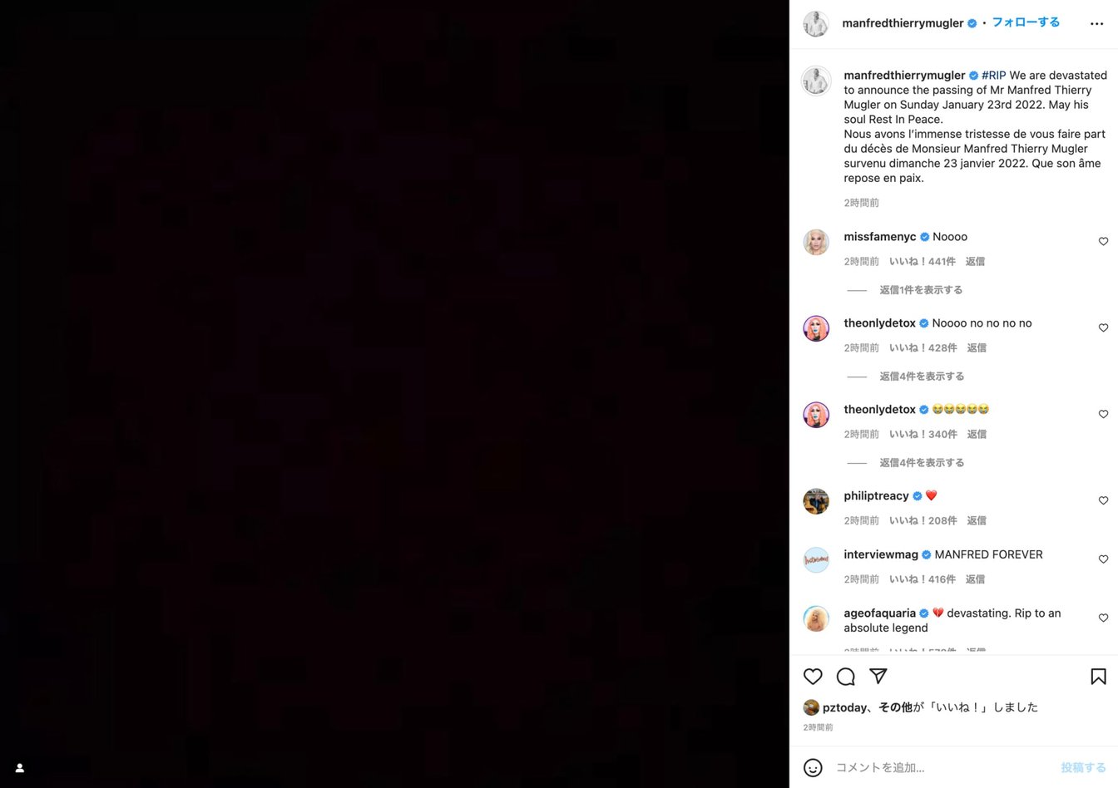Image resolution: width=1118 pixels, height=788 pixels.
Task: Open manfredthierrymugler header profile picture
Action: point(816,23)
